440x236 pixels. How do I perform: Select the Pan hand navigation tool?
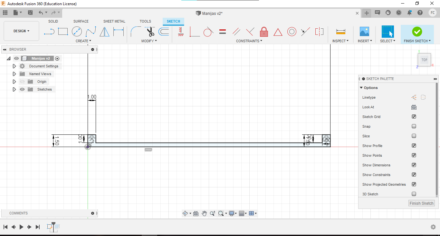204,213
